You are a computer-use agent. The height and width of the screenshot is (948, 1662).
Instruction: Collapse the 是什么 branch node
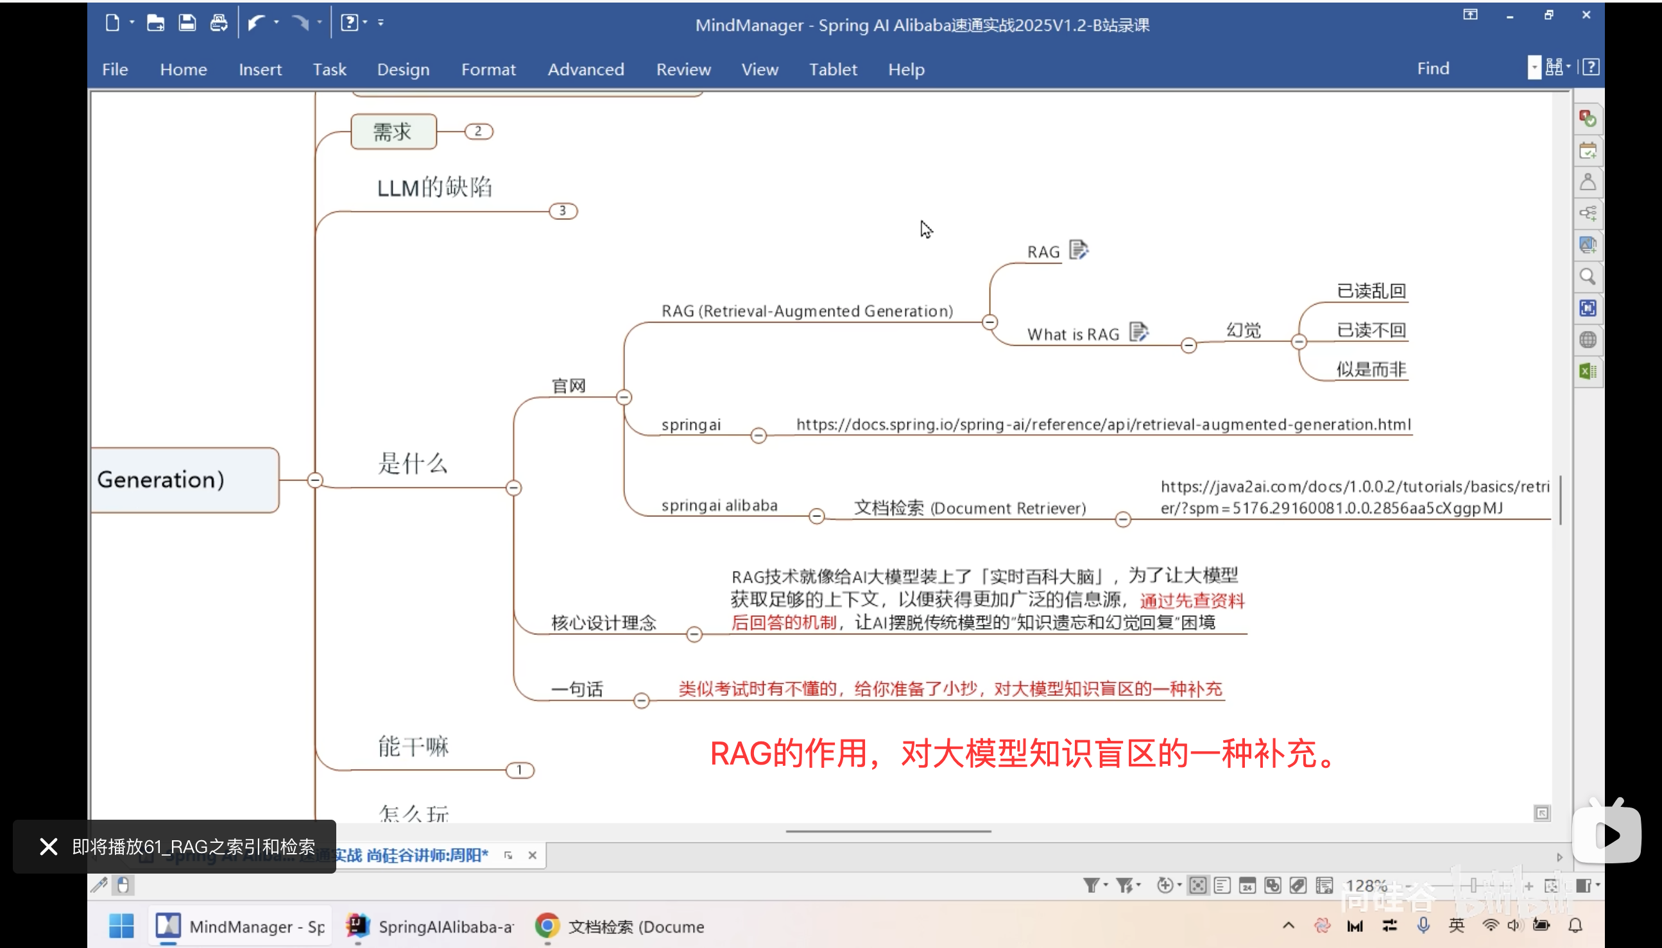[x=514, y=487]
